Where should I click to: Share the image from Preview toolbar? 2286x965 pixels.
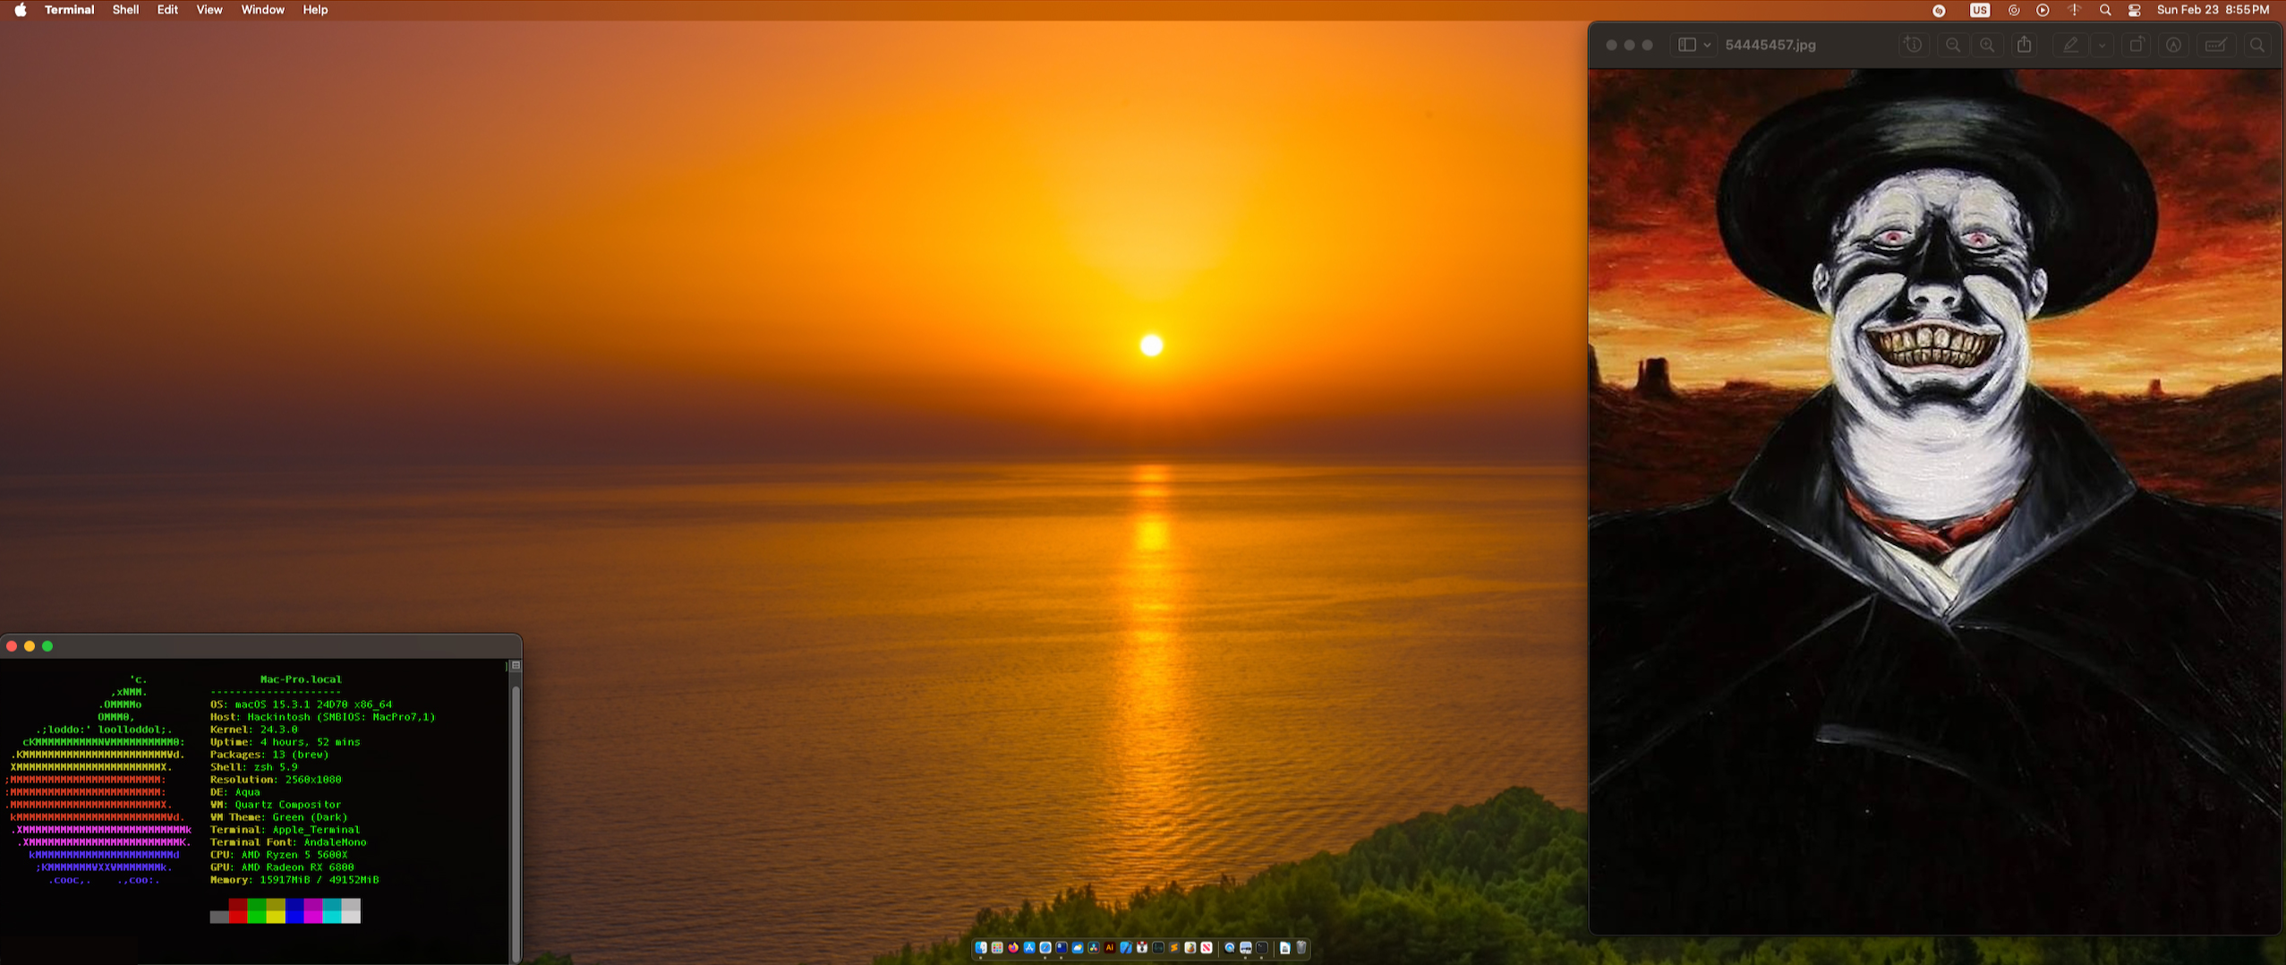coord(2025,45)
